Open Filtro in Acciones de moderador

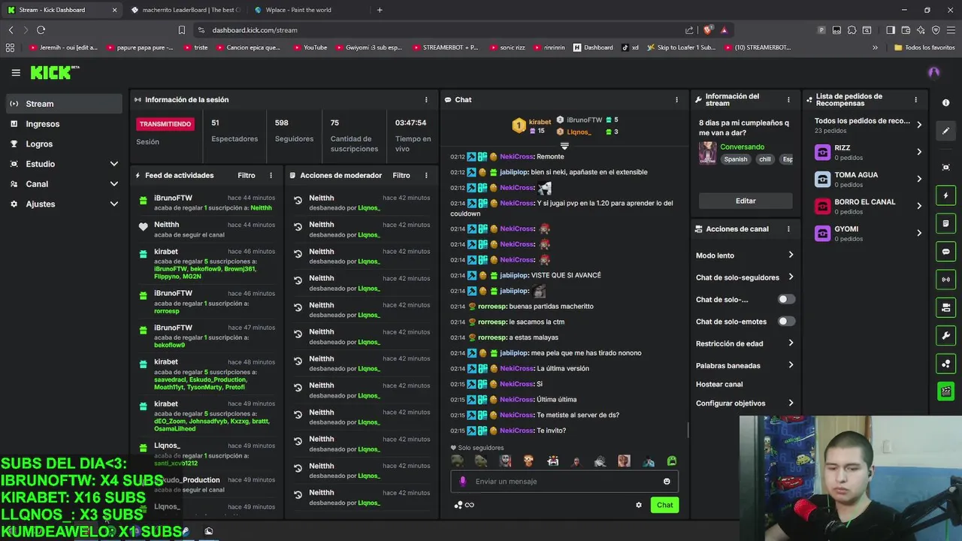(401, 175)
